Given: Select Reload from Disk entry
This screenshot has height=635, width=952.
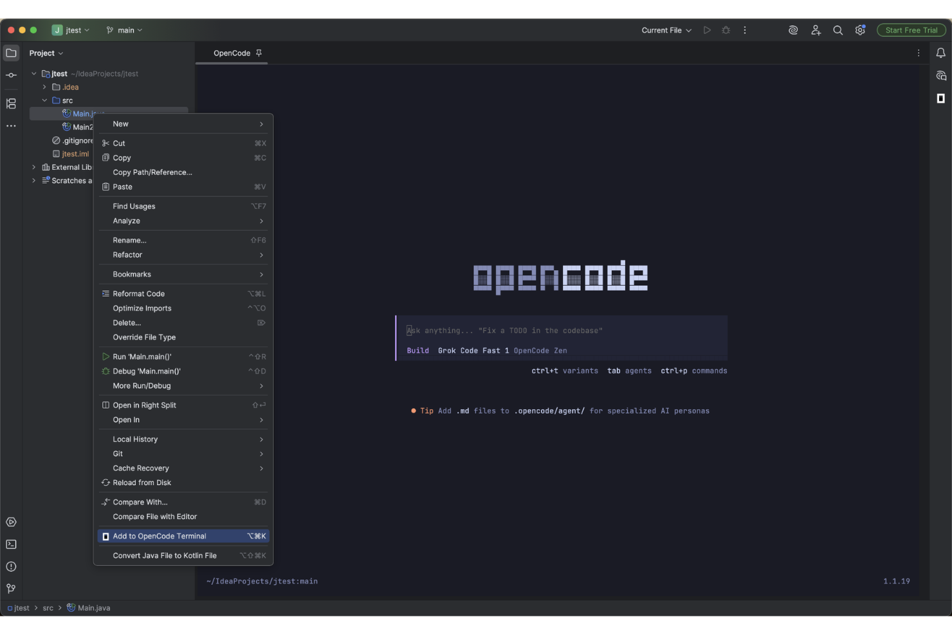Looking at the screenshot, I should (x=183, y=483).
